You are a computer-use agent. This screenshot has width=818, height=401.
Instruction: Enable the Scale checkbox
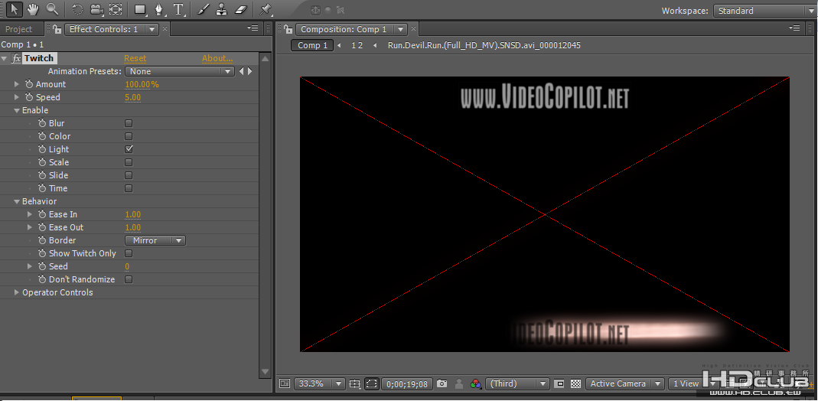point(129,162)
